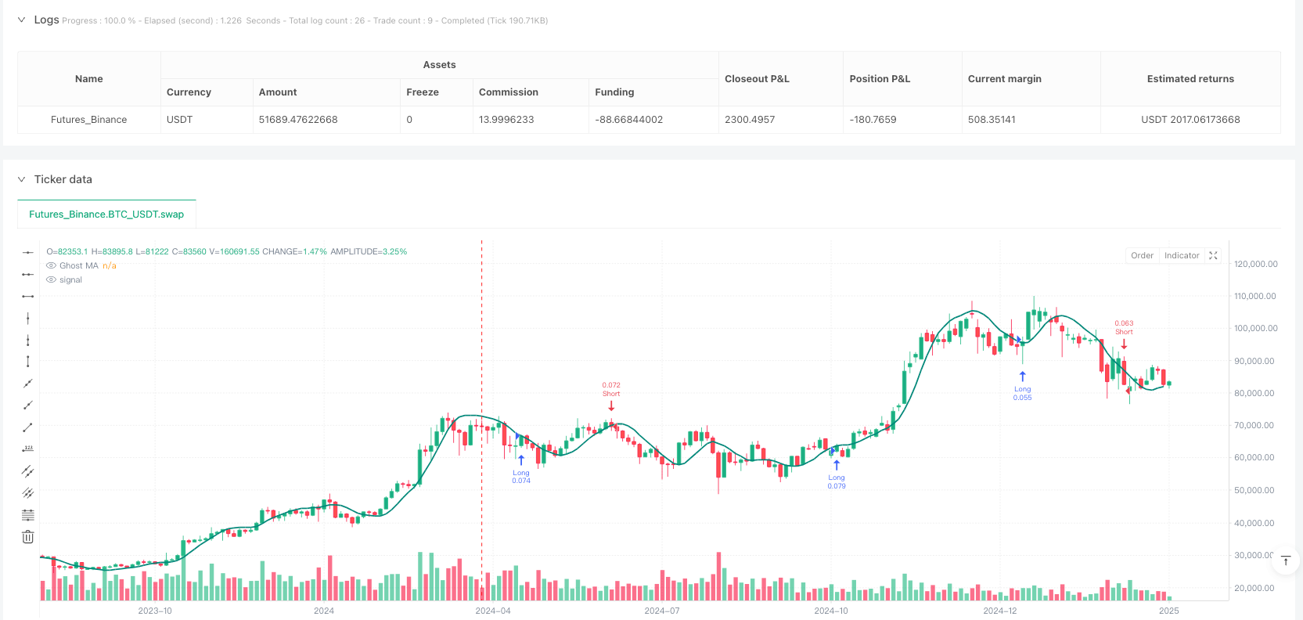Collapse the Logs section chevron
This screenshot has height=620, width=1303.
pos(21,20)
